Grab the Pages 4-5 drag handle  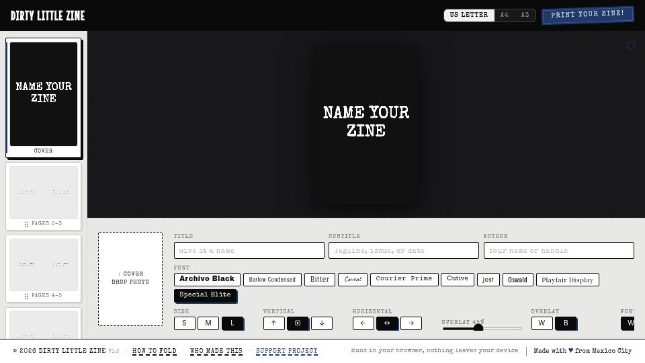coord(26,296)
